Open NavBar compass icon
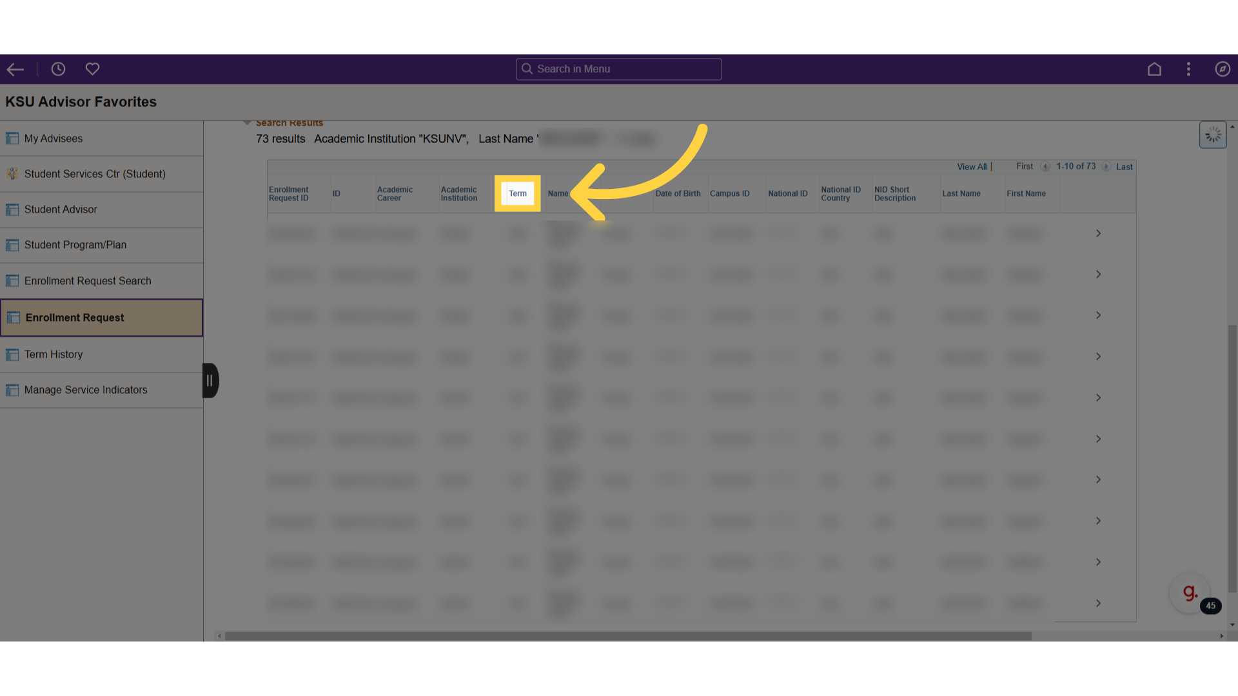Image resolution: width=1238 pixels, height=696 pixels. [1223, 69]
